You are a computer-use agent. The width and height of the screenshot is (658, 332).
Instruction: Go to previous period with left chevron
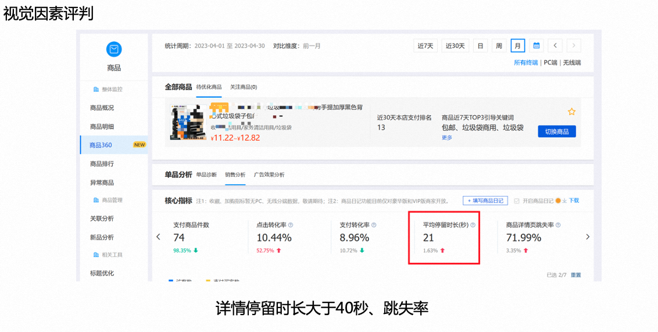coord(556,46)
